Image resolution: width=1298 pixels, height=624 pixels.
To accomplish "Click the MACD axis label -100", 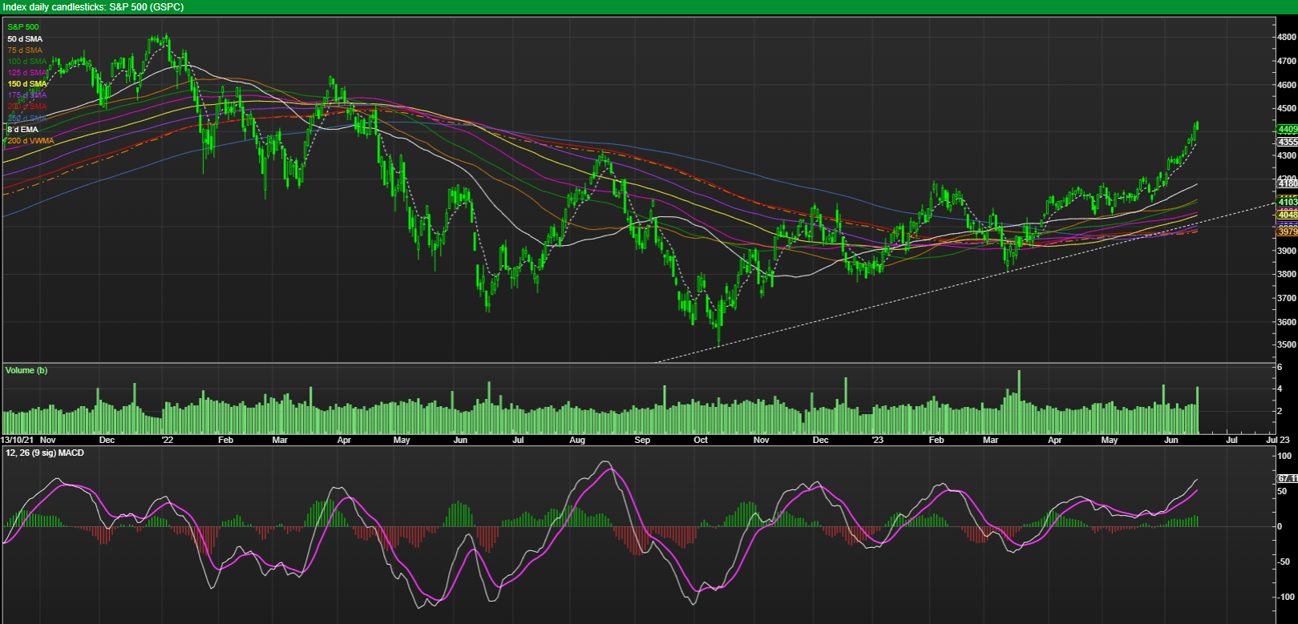I will (1286, 597).
